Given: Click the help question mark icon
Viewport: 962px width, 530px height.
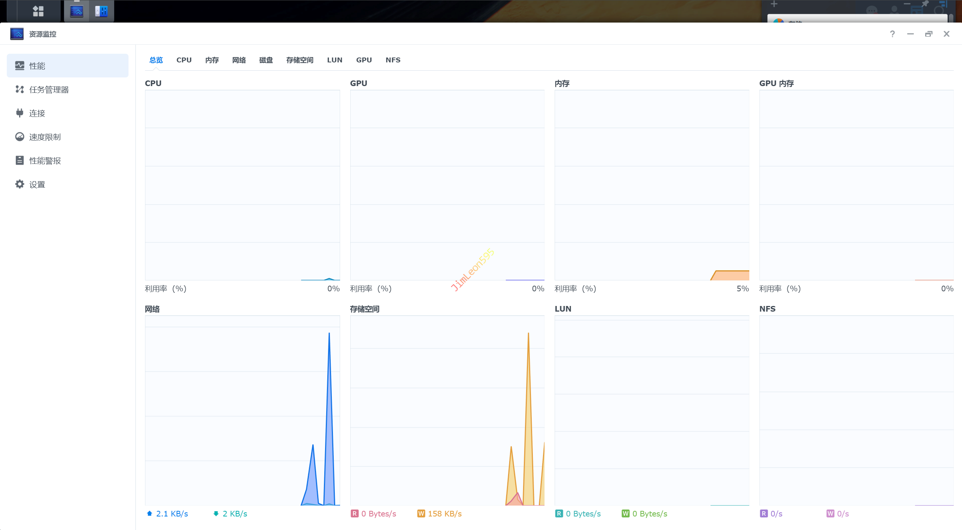Looking at the screenshot, I should 892,34.
